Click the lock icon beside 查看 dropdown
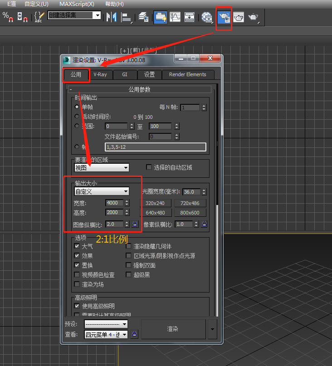This screenshot has height=366, width=332. (135, 334)
